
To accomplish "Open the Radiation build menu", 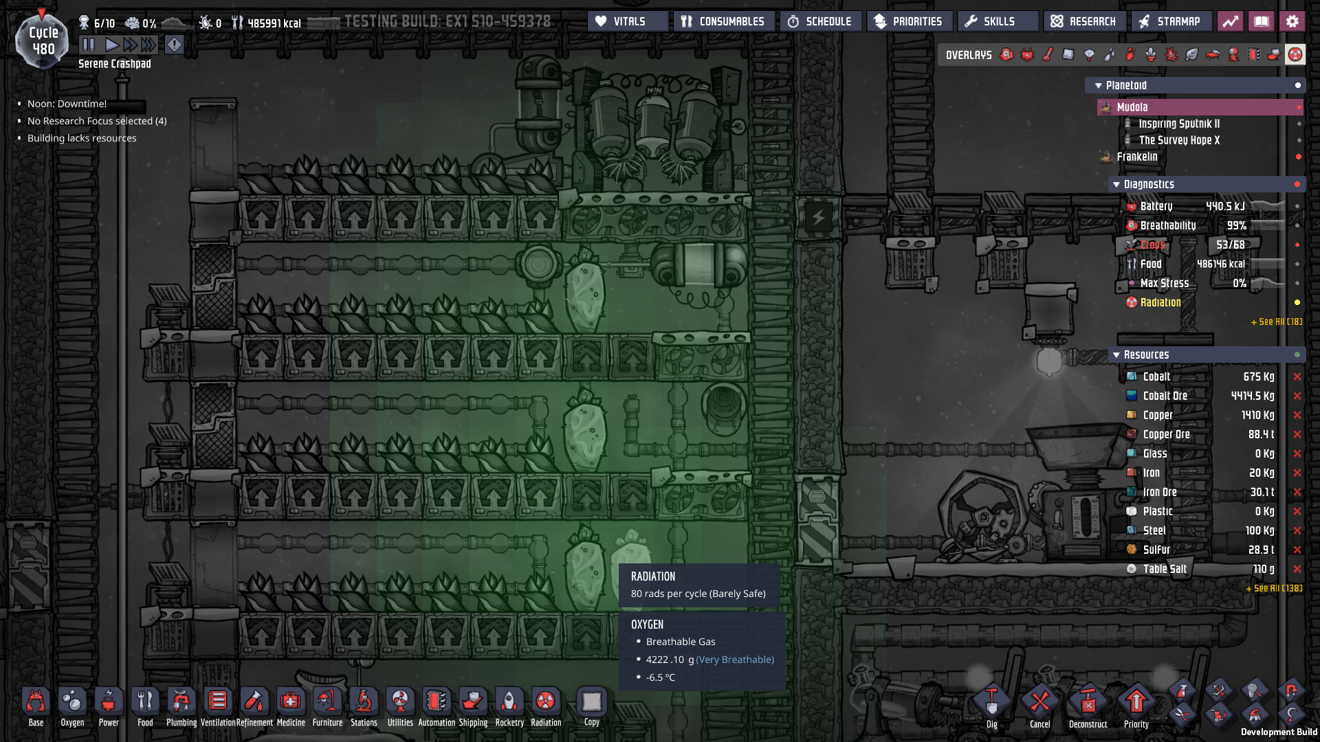I will pyautogui.click(x=545, y=702).
